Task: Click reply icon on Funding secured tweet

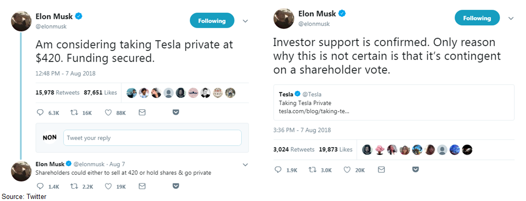Action: (41, 113)
